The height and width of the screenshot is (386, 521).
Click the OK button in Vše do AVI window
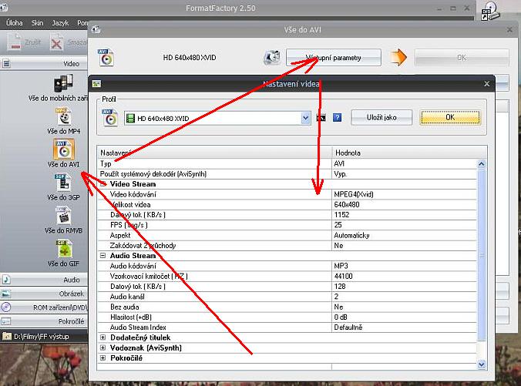pos(462,58)
